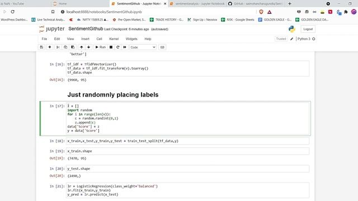Open the browser profile avatar
This screenshot has height=201, width=358.
pyautogui.click(x=354, y=12)
